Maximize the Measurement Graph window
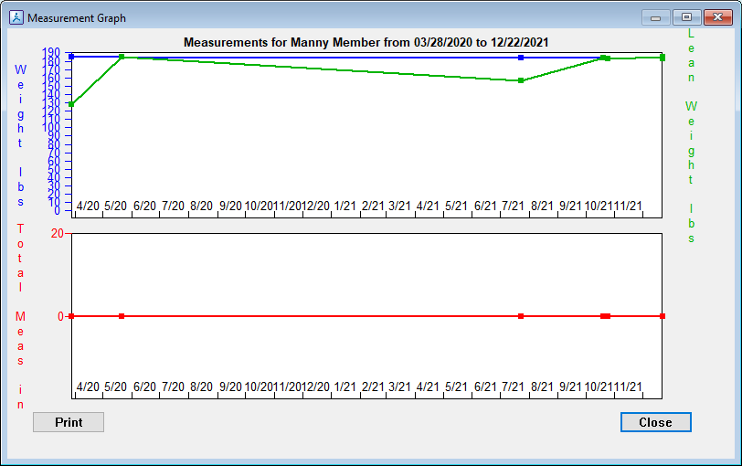Image resolution: width=742 pixels, height=466 pixels. click(x=685, y=16)
